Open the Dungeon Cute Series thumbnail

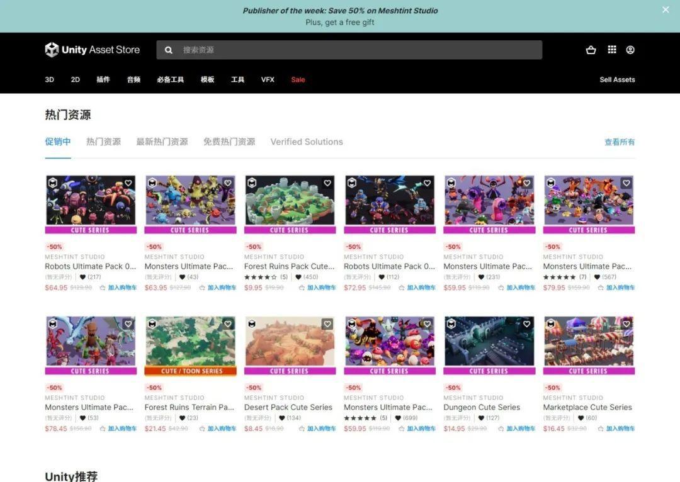click(x=489, y=345)
